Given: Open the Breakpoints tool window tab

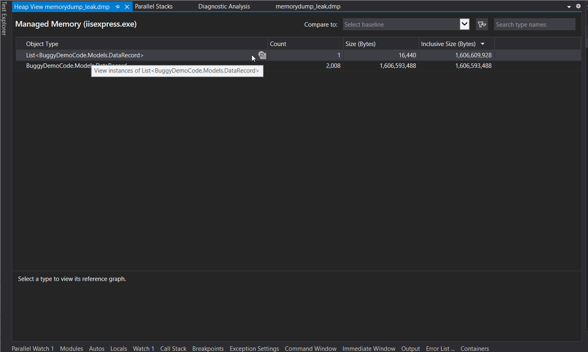Looking at the screenshot, I should pyautogui.click(x=208, y=348).
